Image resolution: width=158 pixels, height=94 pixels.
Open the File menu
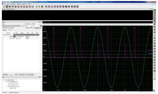pyautogui.click(x=5, y=4)
